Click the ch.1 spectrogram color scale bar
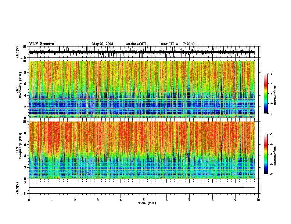Viewport: 291px width, 224px height. point(266,94)
